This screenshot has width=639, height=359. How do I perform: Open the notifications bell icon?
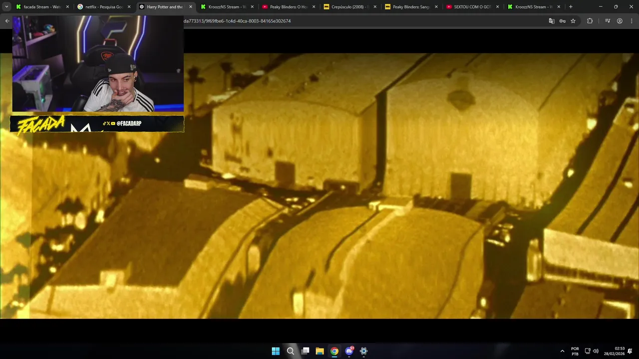630,351
